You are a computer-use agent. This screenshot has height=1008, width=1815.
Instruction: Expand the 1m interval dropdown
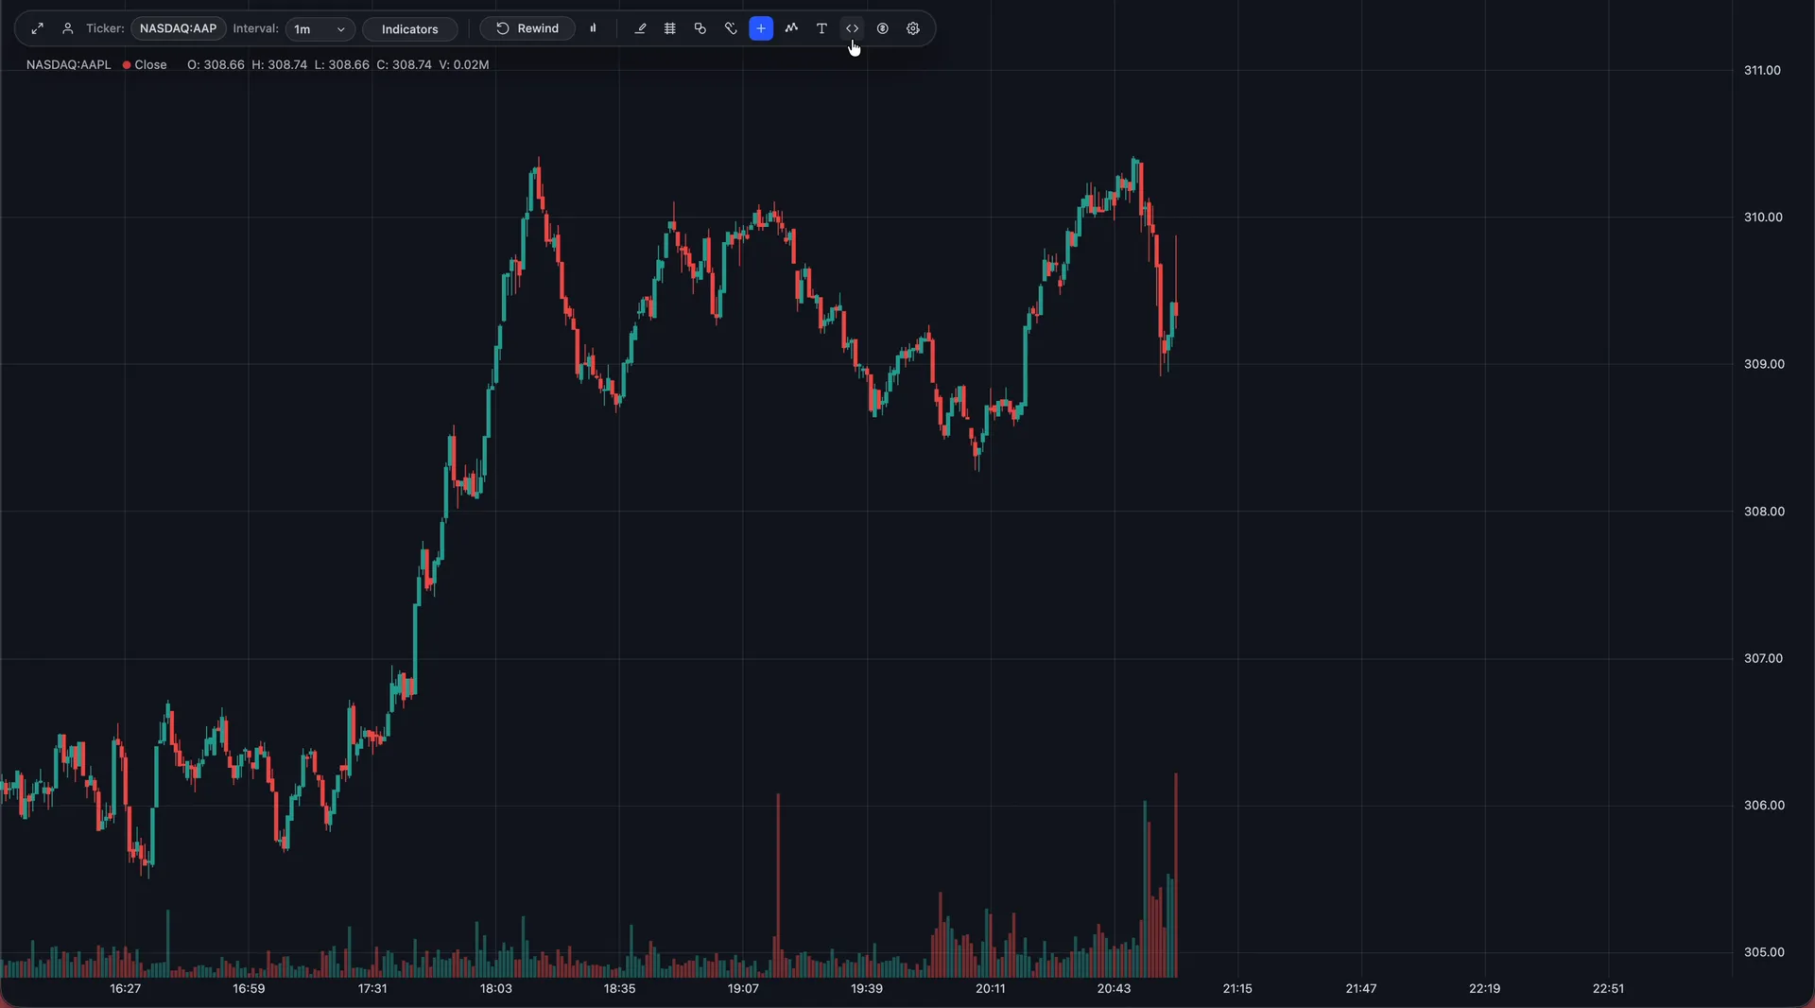[320, 29]
